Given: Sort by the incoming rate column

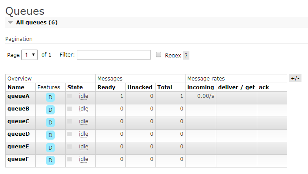Looking at the screenshot, I should coord(200,87).
